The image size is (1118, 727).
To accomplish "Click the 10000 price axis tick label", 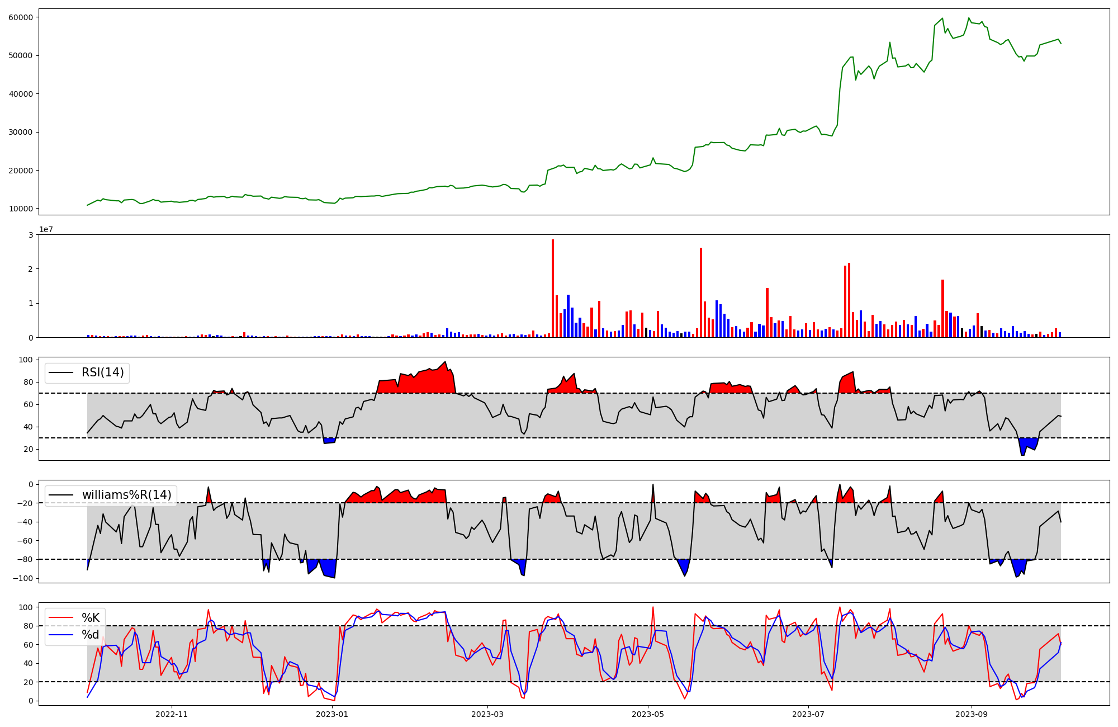I will (21, 209).
